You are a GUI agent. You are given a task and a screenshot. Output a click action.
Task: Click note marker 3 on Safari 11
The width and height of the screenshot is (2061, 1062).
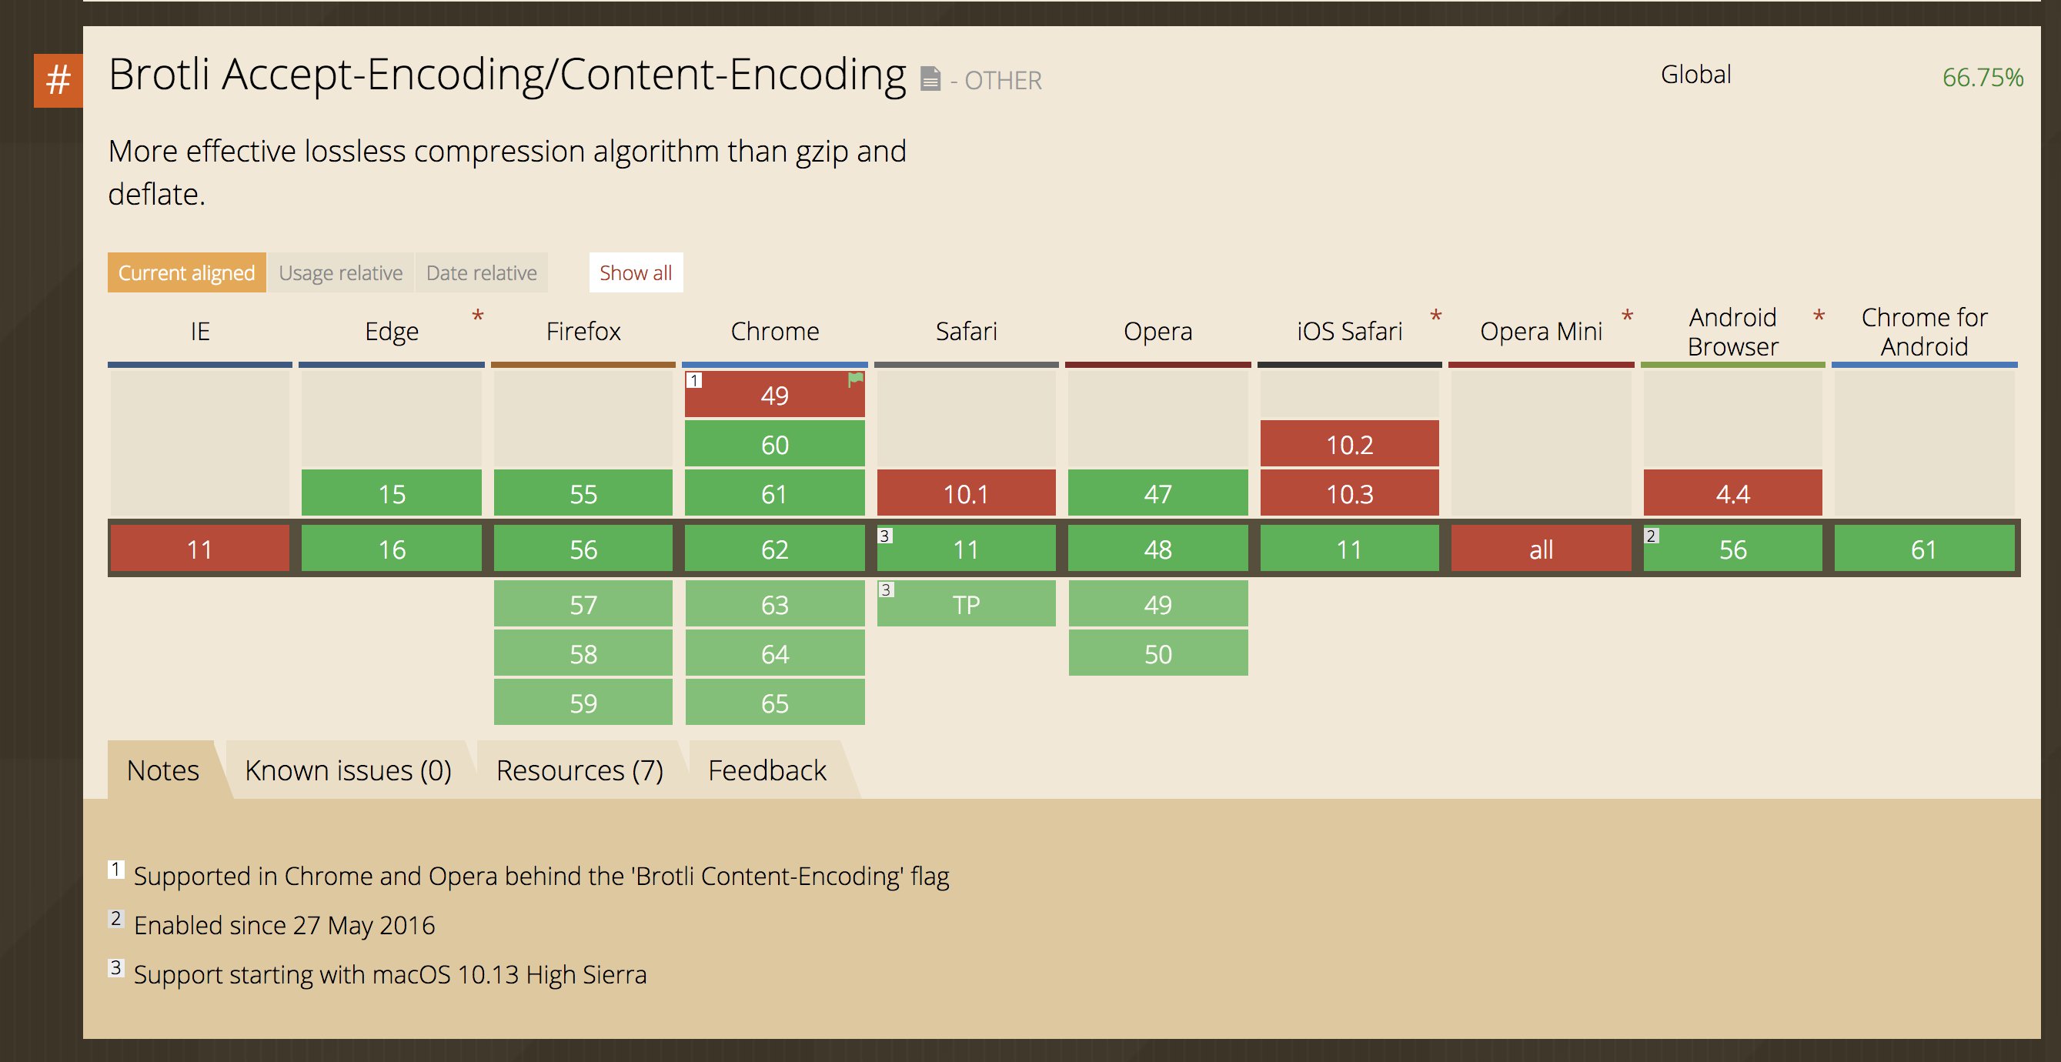click(885, 536)
